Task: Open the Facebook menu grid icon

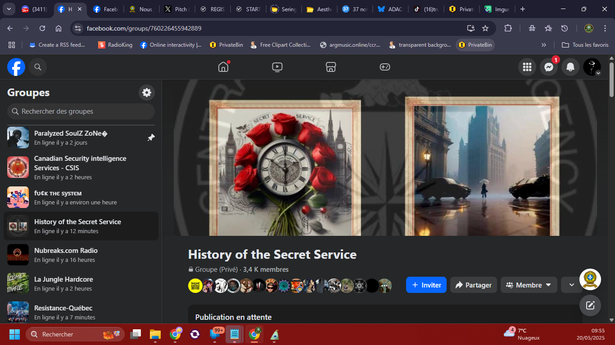Action: (527, 67)
